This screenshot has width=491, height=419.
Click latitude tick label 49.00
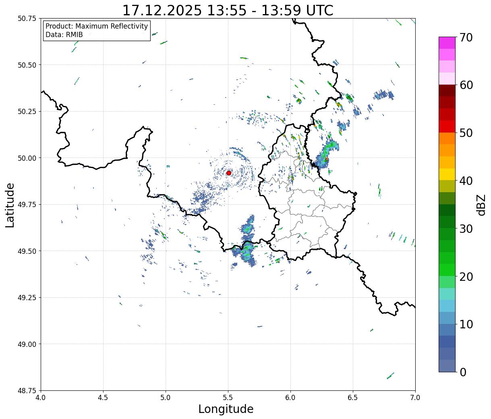pos(27,344)
